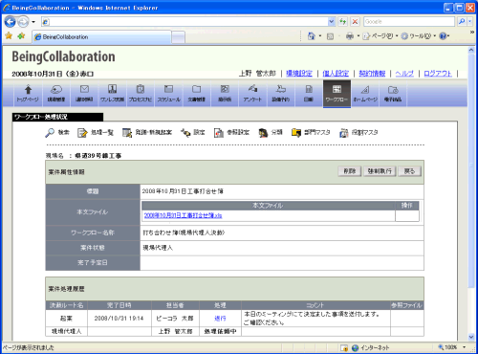Open the 部門マスタ folder icon
Image resolution: width=478 pixels, height=354 pixels.
coord(296,132)
